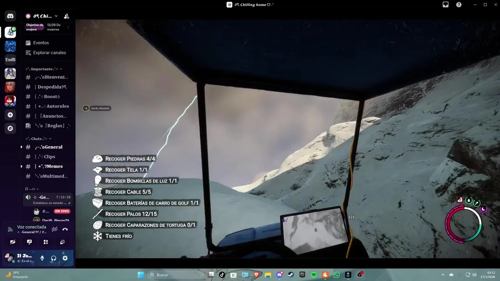Disconnect from voice with phone icon
This screenshot has width=500, height=281.
65,229
